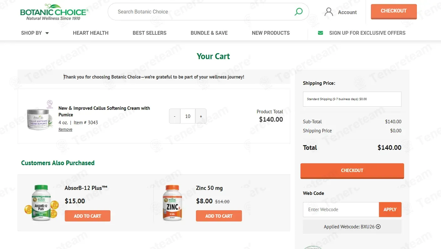Add AbsorB-12 Plus to cart
Viewport: 441px width, 249px height.
[88, 216]
